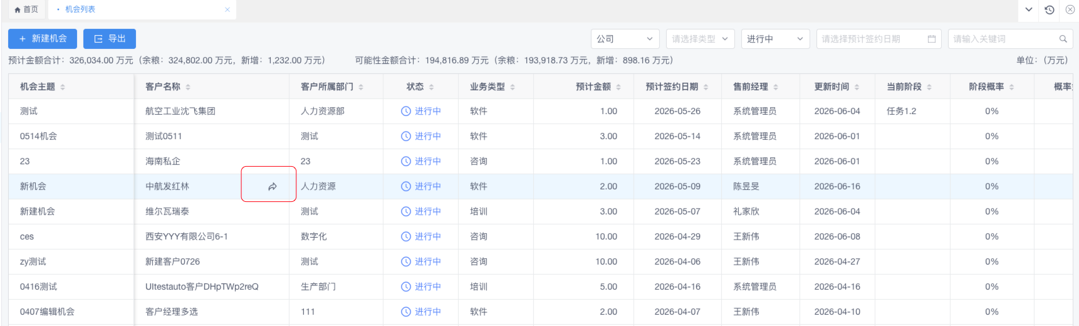The height and width of the screenshot is (326, 1079).
Task: Click the 请选择预计签约日期 date field
Action: 880,39
